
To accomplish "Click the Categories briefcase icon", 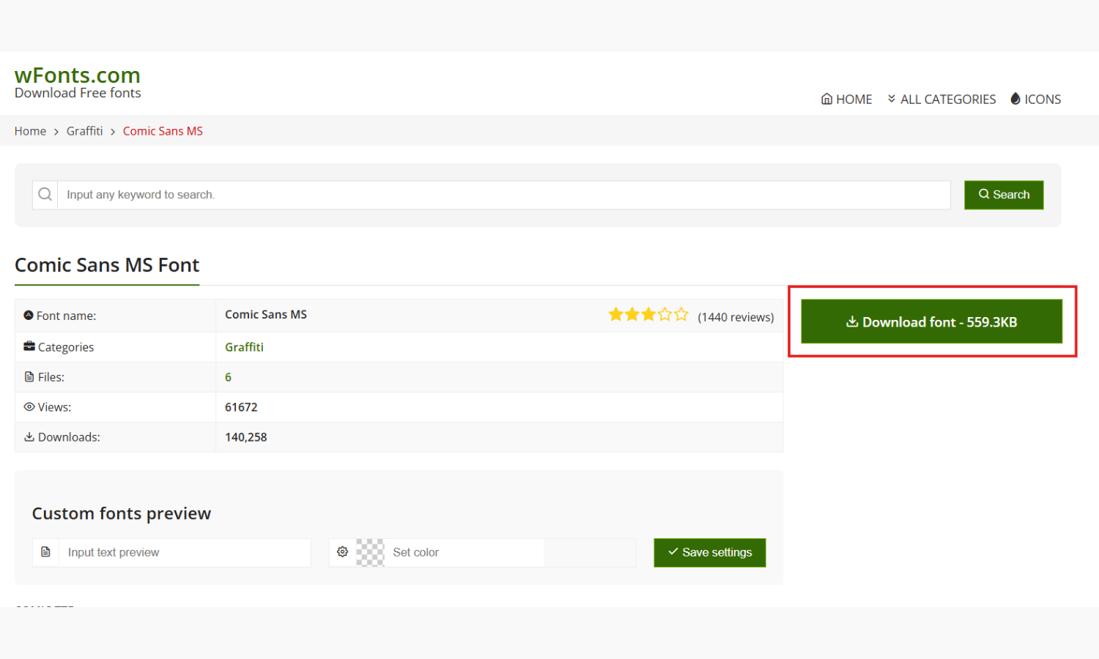I will (29, 346).
